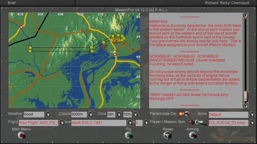Click the 'SCRAMBLE! SCRAMBLE! SCRAMBLE!' line

coord(184,56)
